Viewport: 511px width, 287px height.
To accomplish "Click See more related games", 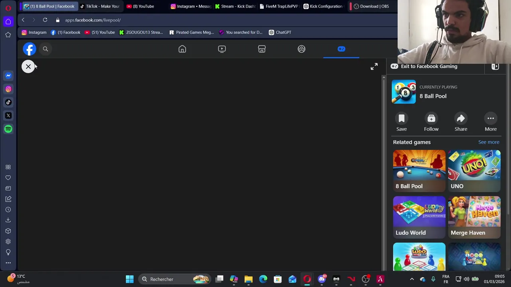I will (489, 142).
